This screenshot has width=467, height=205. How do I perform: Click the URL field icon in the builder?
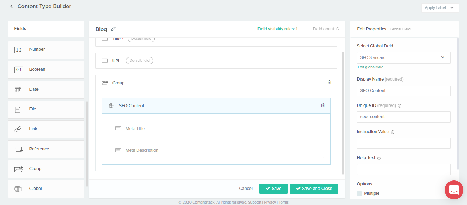105,61
